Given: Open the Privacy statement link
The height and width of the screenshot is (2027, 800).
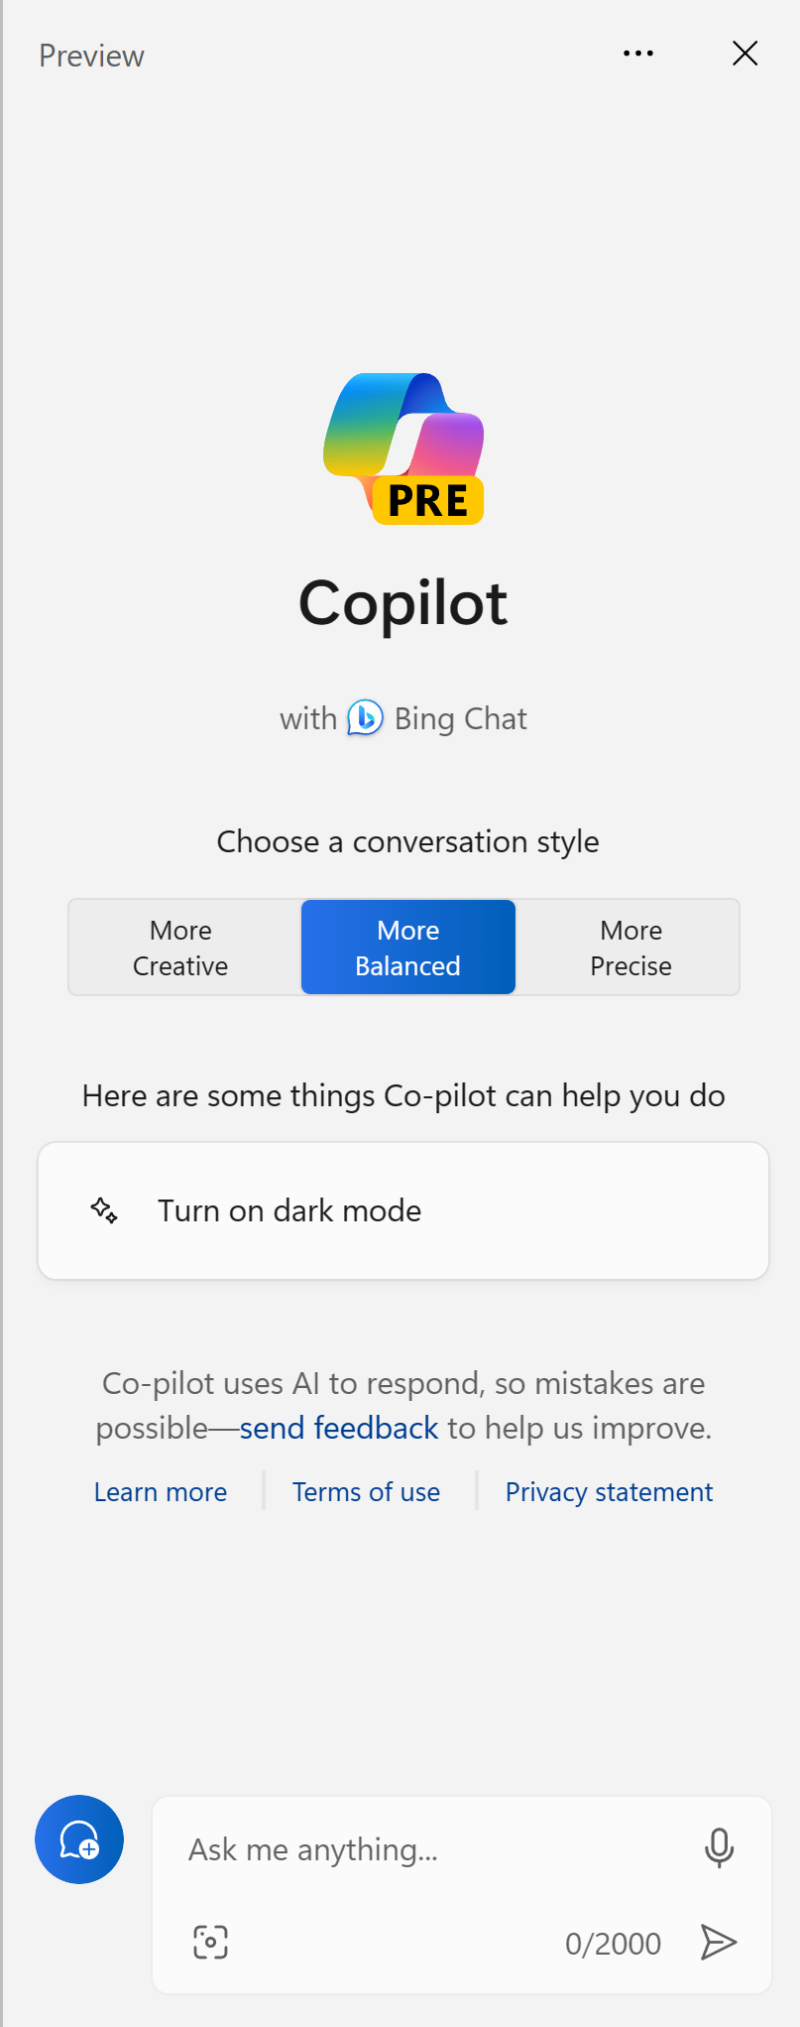Looking at the screenshot, I should coord(609,1492).
